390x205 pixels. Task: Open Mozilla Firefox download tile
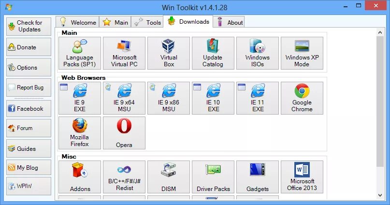point(80,133)
